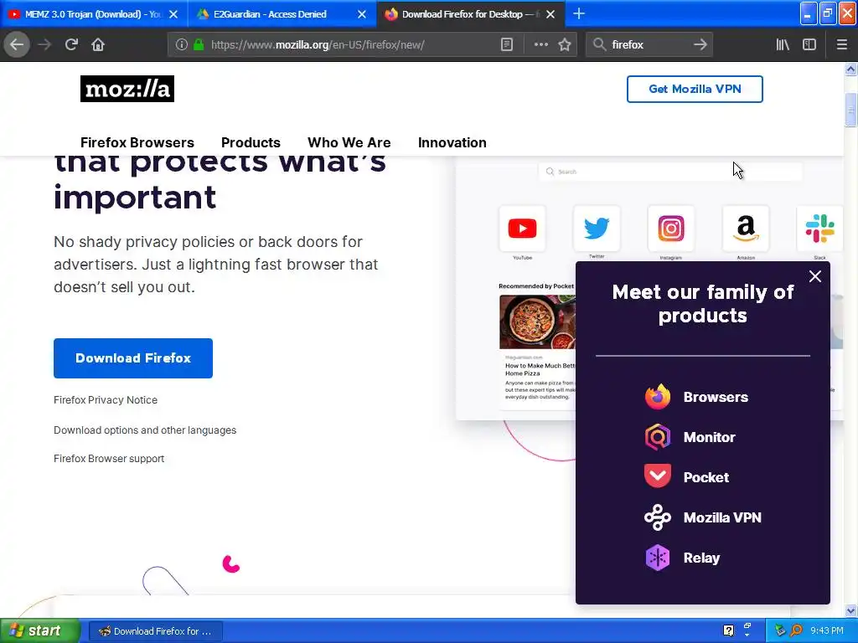The image size is (858, 643).
Task: Click the Download Firefox button
Action: click(133, 358)
